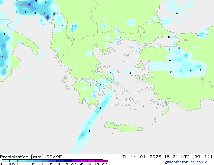
Task: Click the '30' legend scale value
Action: [73, 164]
